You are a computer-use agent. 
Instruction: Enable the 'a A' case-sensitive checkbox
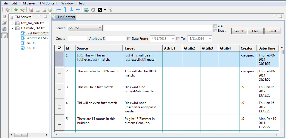pyautogui.click(x=215, y=26)
